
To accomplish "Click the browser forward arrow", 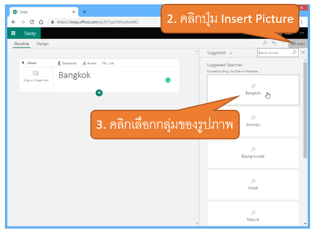I will [23, 22].
